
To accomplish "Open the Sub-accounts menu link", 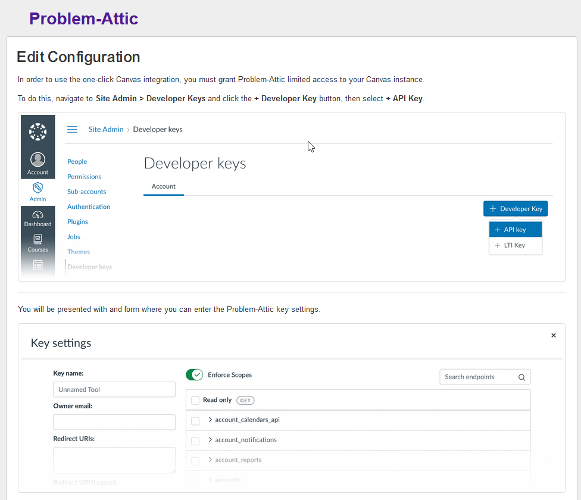I will click(87, 192).
